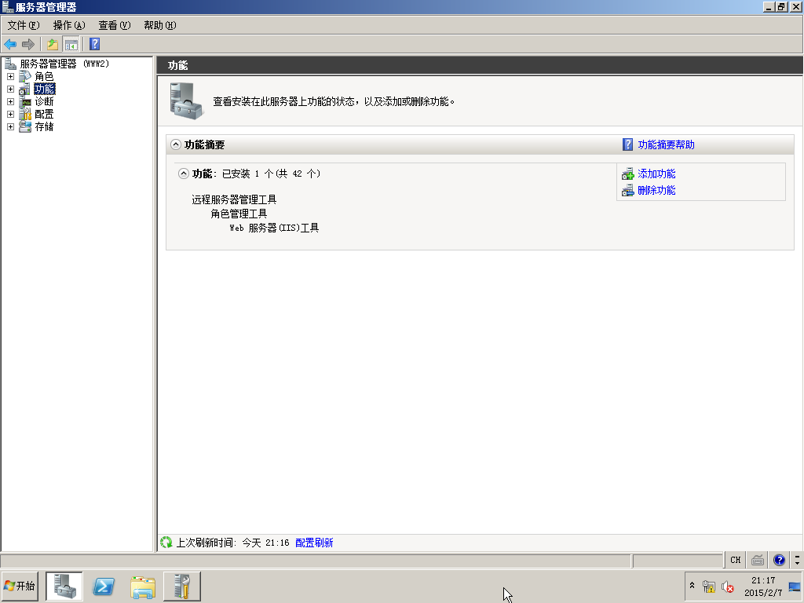Open Server Manager from the taskbar
The height and width of the screenshot is (603, 804).
64,587
